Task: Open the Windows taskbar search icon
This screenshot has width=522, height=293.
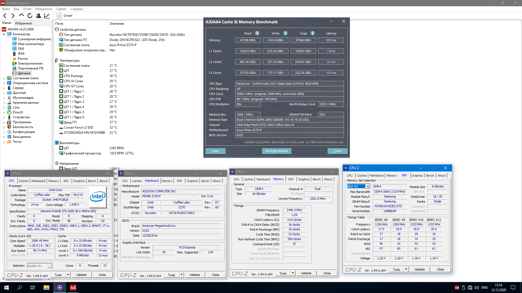Action: coord(20,288)
